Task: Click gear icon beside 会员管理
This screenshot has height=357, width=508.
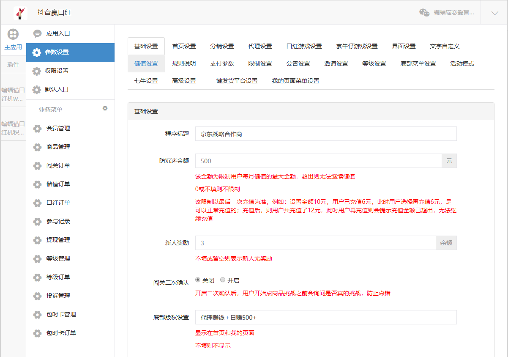Action: coord(38,129)
